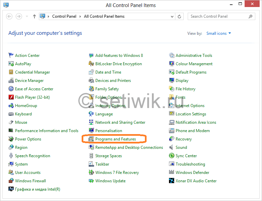
Task: Open the Performance Information and Tools link
Action: point(47,131)
